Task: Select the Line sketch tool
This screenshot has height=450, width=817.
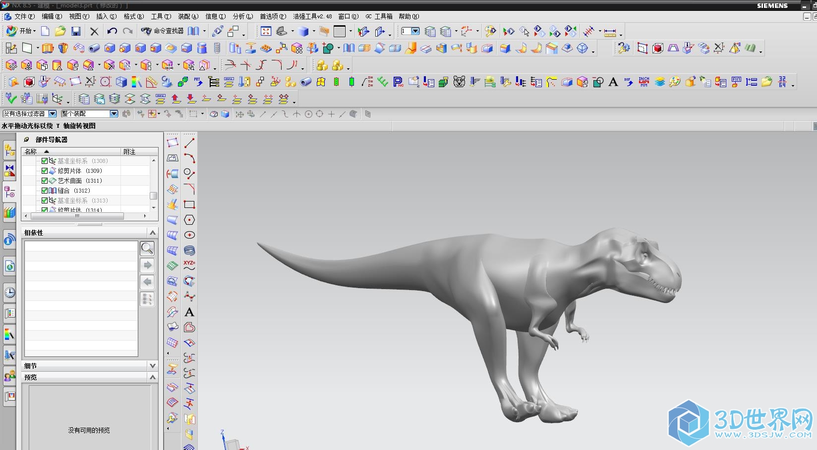Action: coord(189,143)
